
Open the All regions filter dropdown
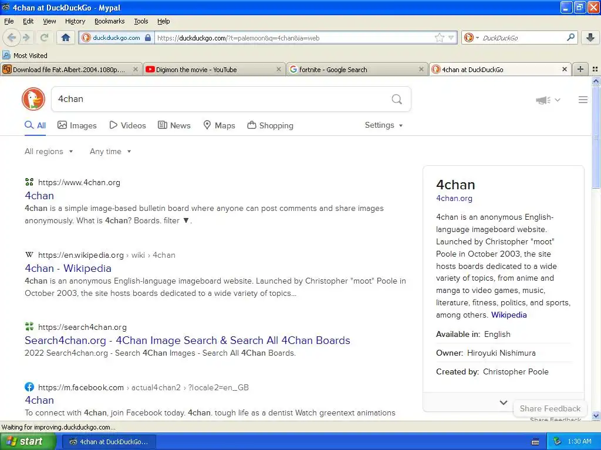coord(49,152)
